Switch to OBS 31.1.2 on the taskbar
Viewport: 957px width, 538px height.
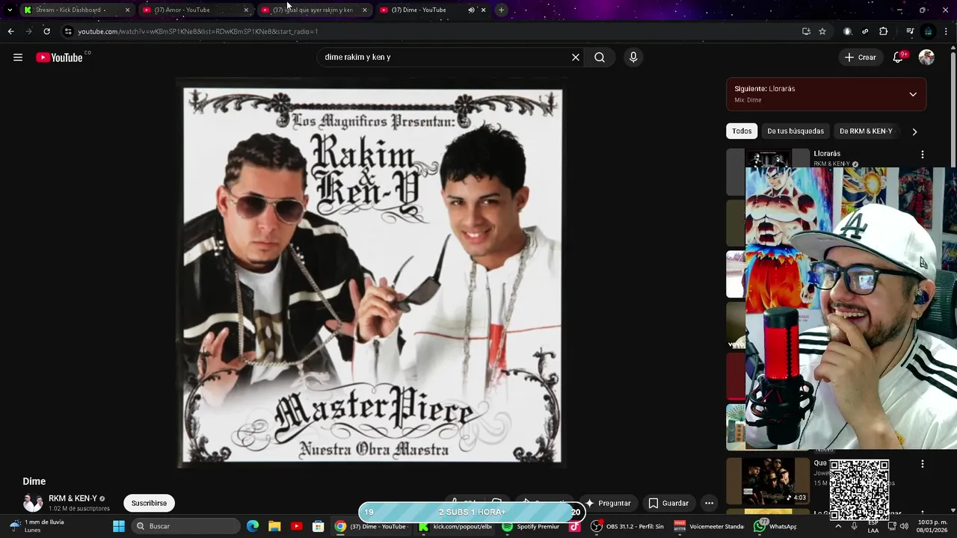(627, 526)
